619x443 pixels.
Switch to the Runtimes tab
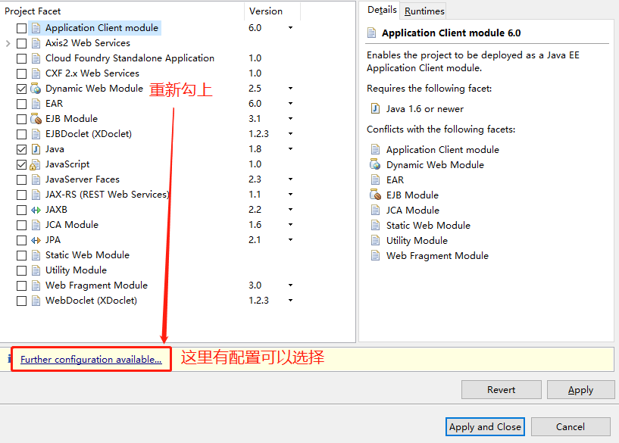pos(424,11)
